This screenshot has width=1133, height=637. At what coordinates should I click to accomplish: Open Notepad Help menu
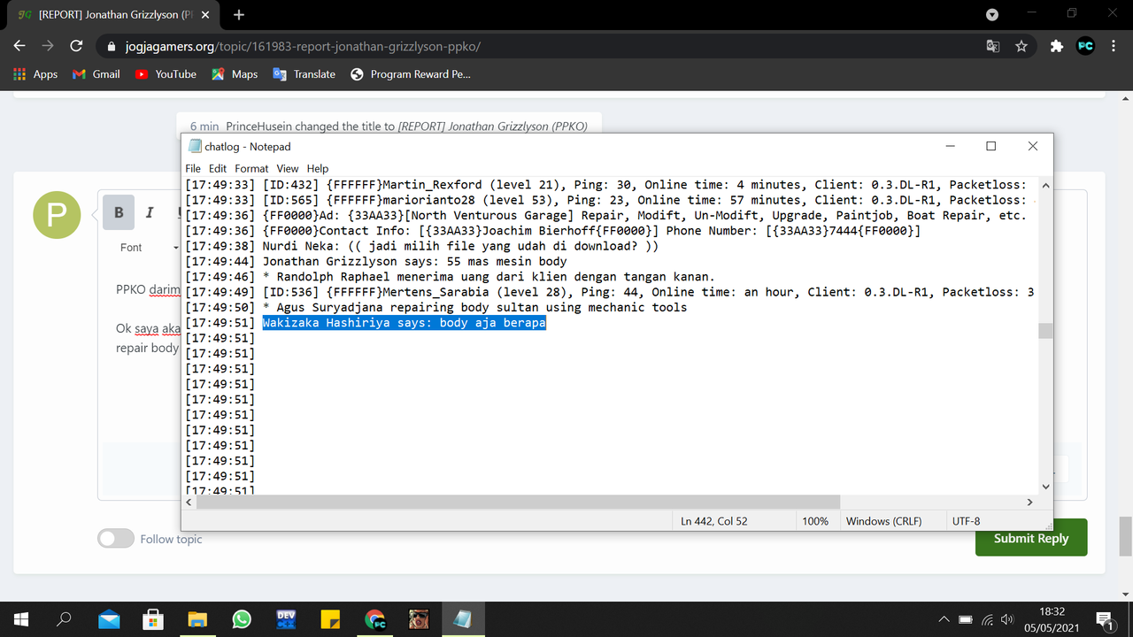point(318,168)
